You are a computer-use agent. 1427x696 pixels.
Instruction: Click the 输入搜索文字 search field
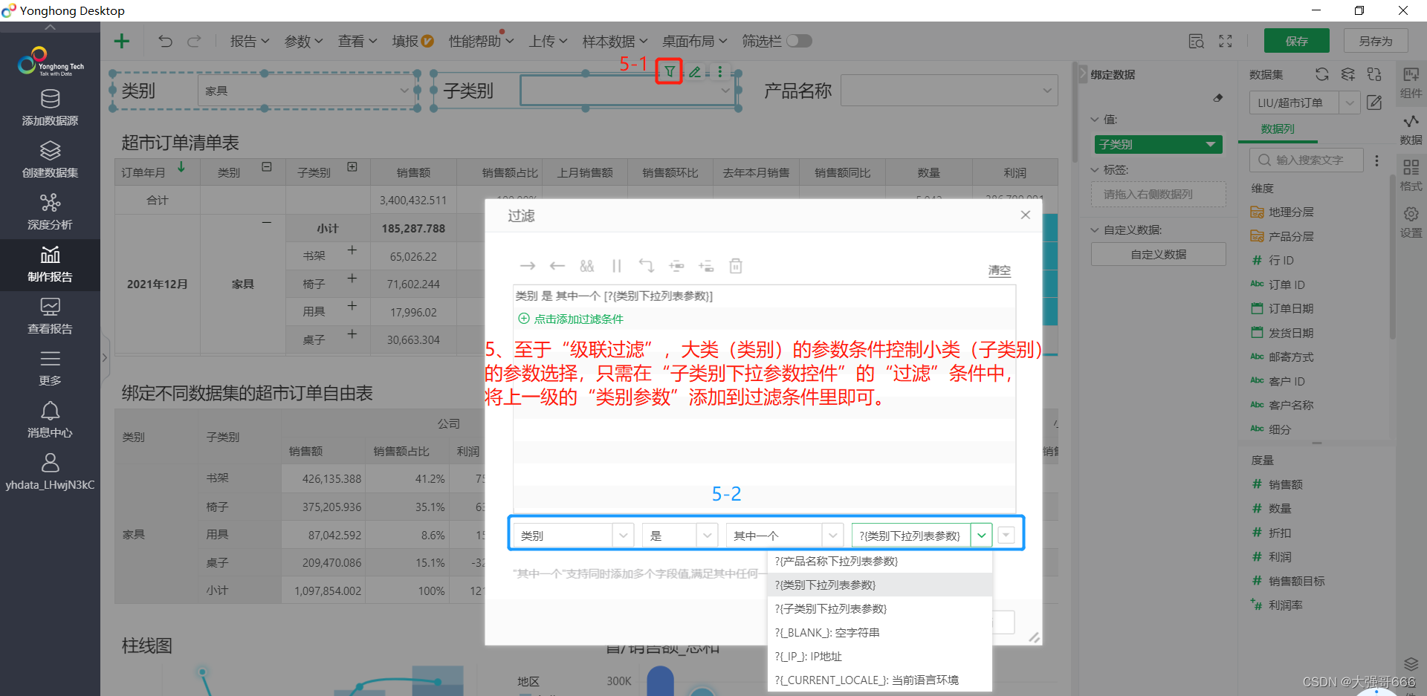coord(1307,160)
